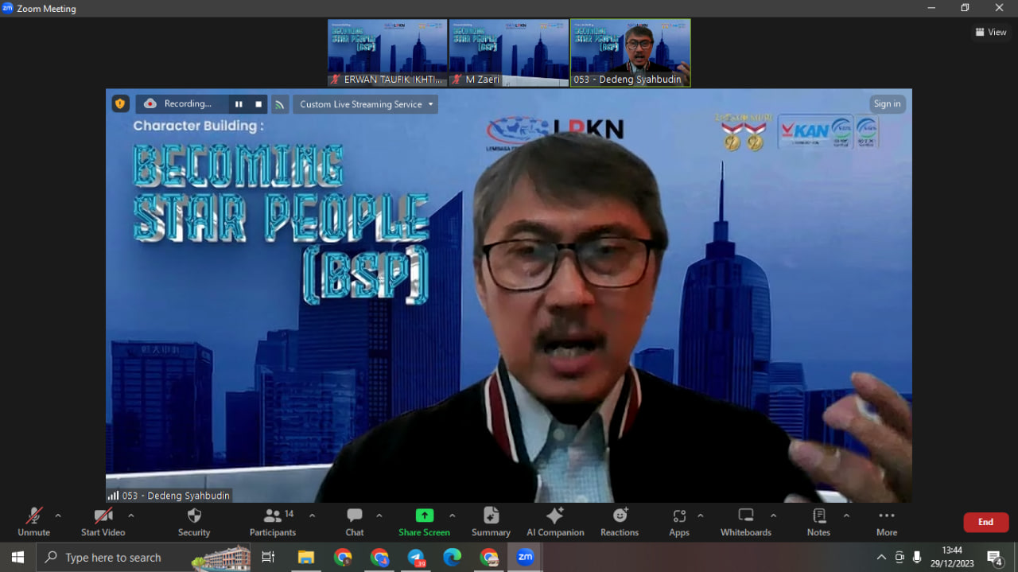Expand the Share Screen options arrow
This screenshot has width=1018, height=572.
[x=453, y=516]
